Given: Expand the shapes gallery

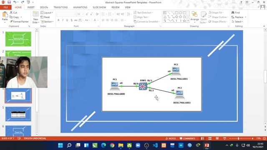Looking at the screenshot, I should 188,21.
